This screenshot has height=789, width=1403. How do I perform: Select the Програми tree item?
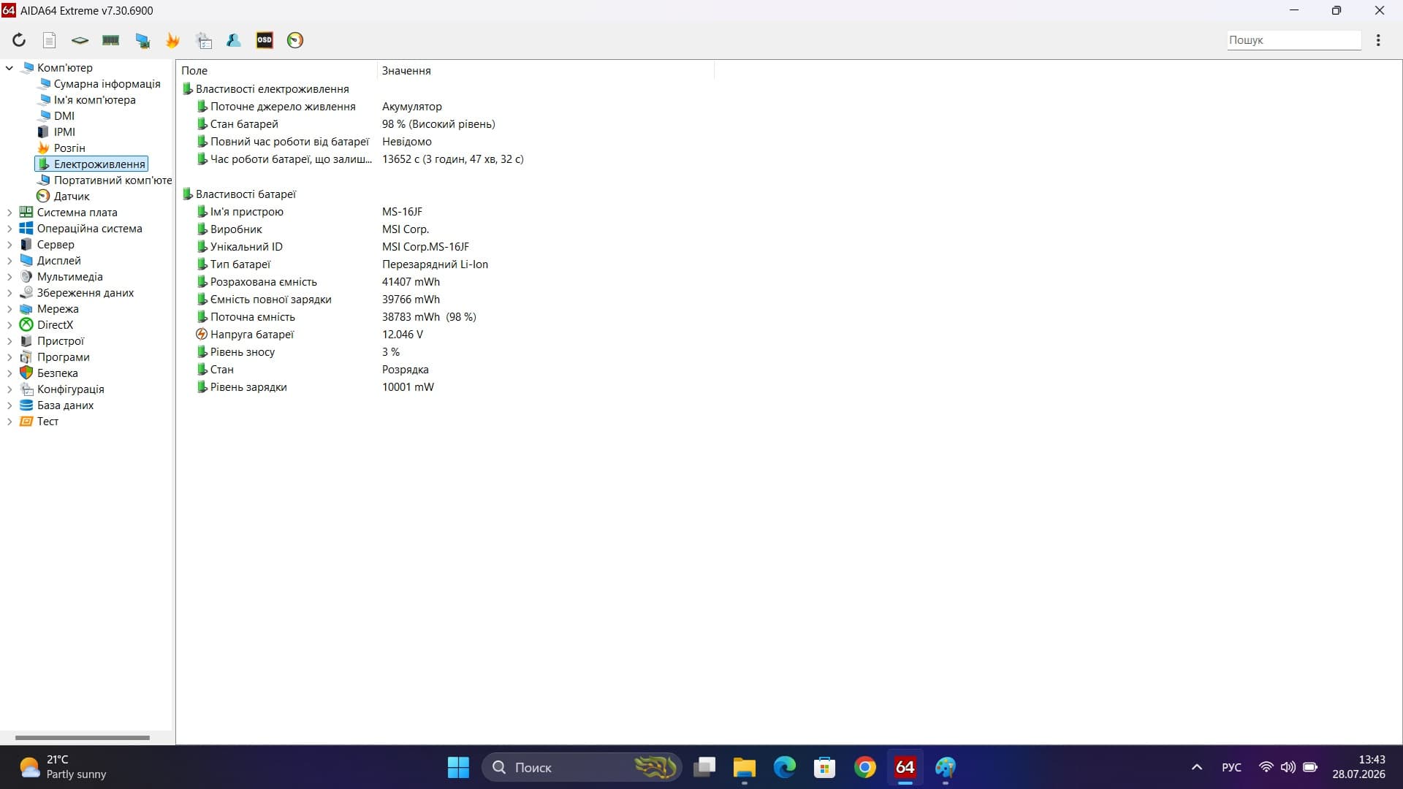[64, 357]
